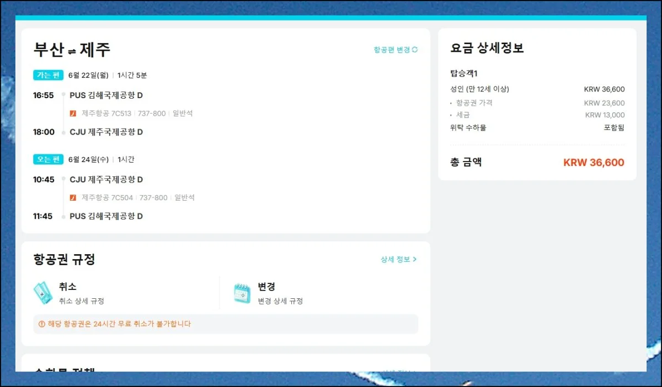The image size is (662, 387).
Task: Open the bottom 상세 정보 section link
Action: [x=399, y=372]
